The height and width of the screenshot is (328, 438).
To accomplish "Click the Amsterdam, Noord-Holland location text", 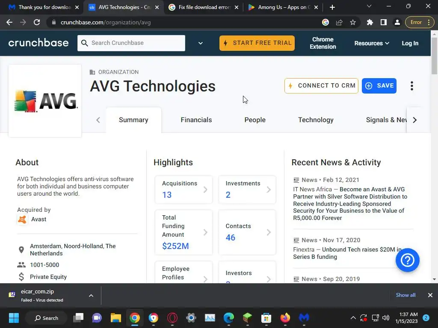I will 73,249.
